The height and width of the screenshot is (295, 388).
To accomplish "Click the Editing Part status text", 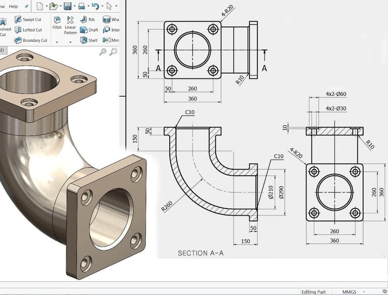I will point(314,292).
